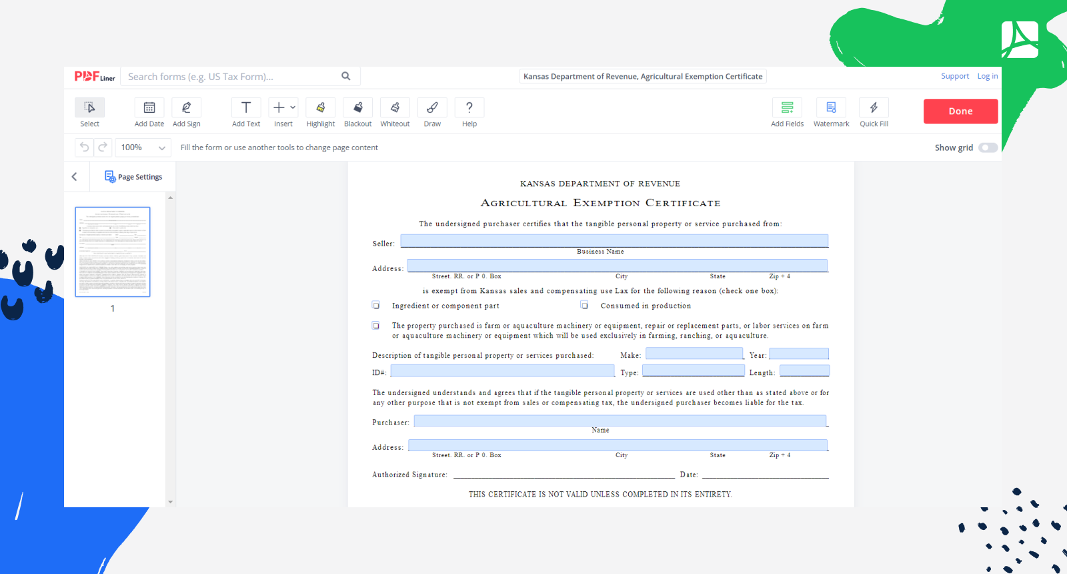Choose the Add Text tool

246,108
